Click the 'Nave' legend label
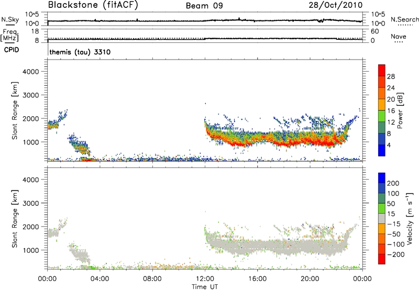Viewport: 419px width, 290px height. pyautogui.click(x=399, y=37)
